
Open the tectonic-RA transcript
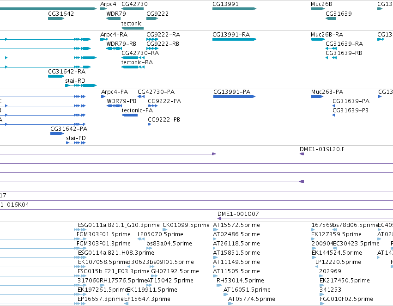click(133, 67)
